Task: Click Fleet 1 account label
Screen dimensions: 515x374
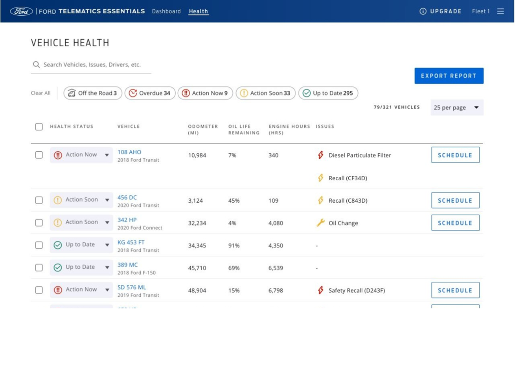Action: tap(481, 11)
